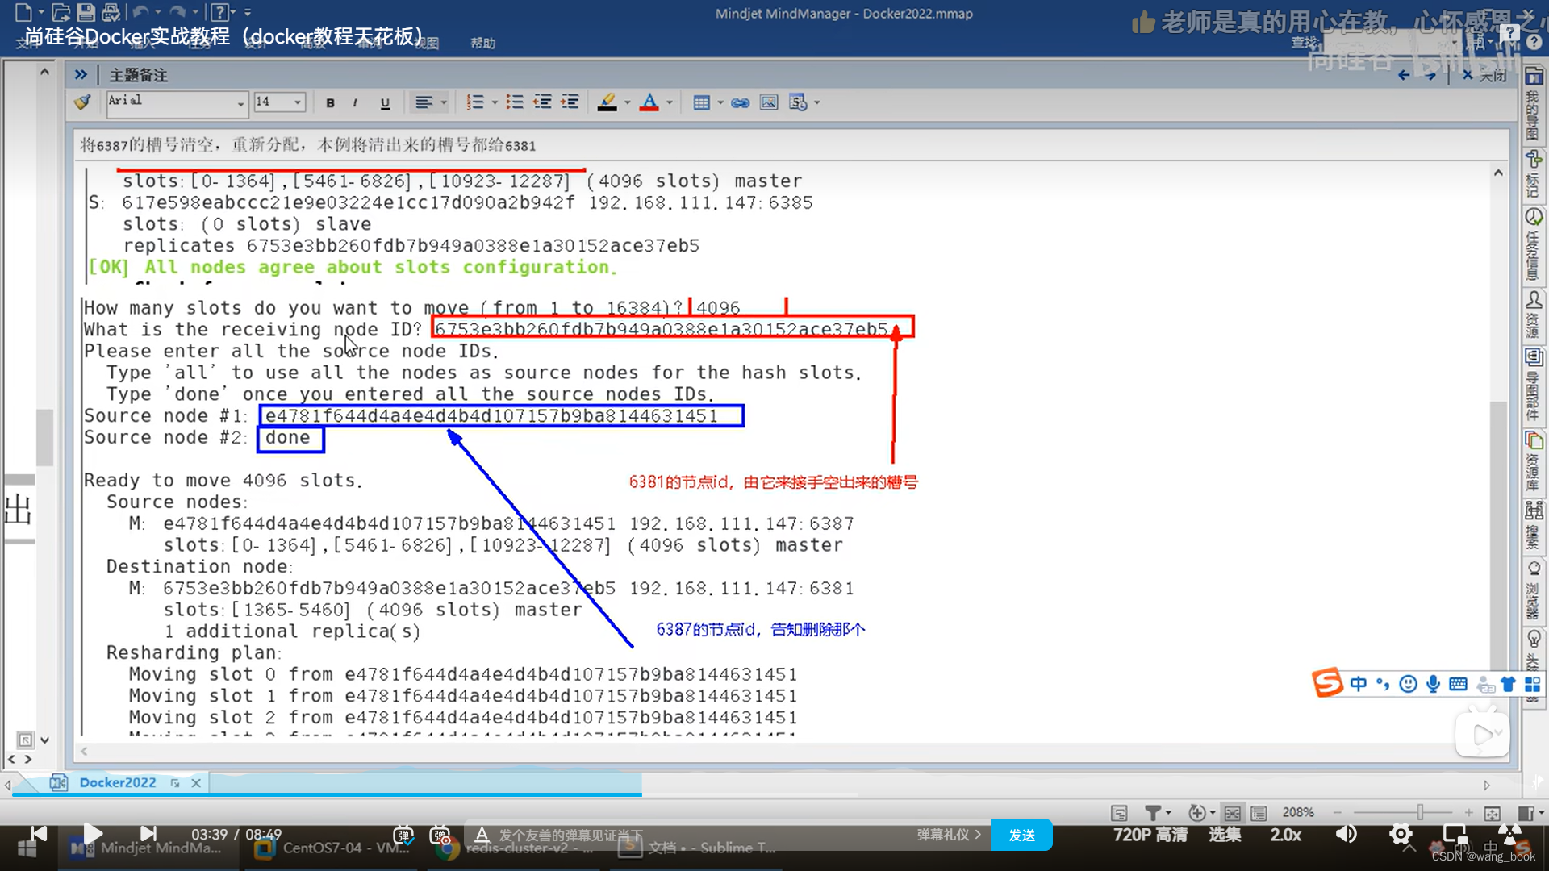
Task: Click the numbered list icon
Action: coord(475,102)
